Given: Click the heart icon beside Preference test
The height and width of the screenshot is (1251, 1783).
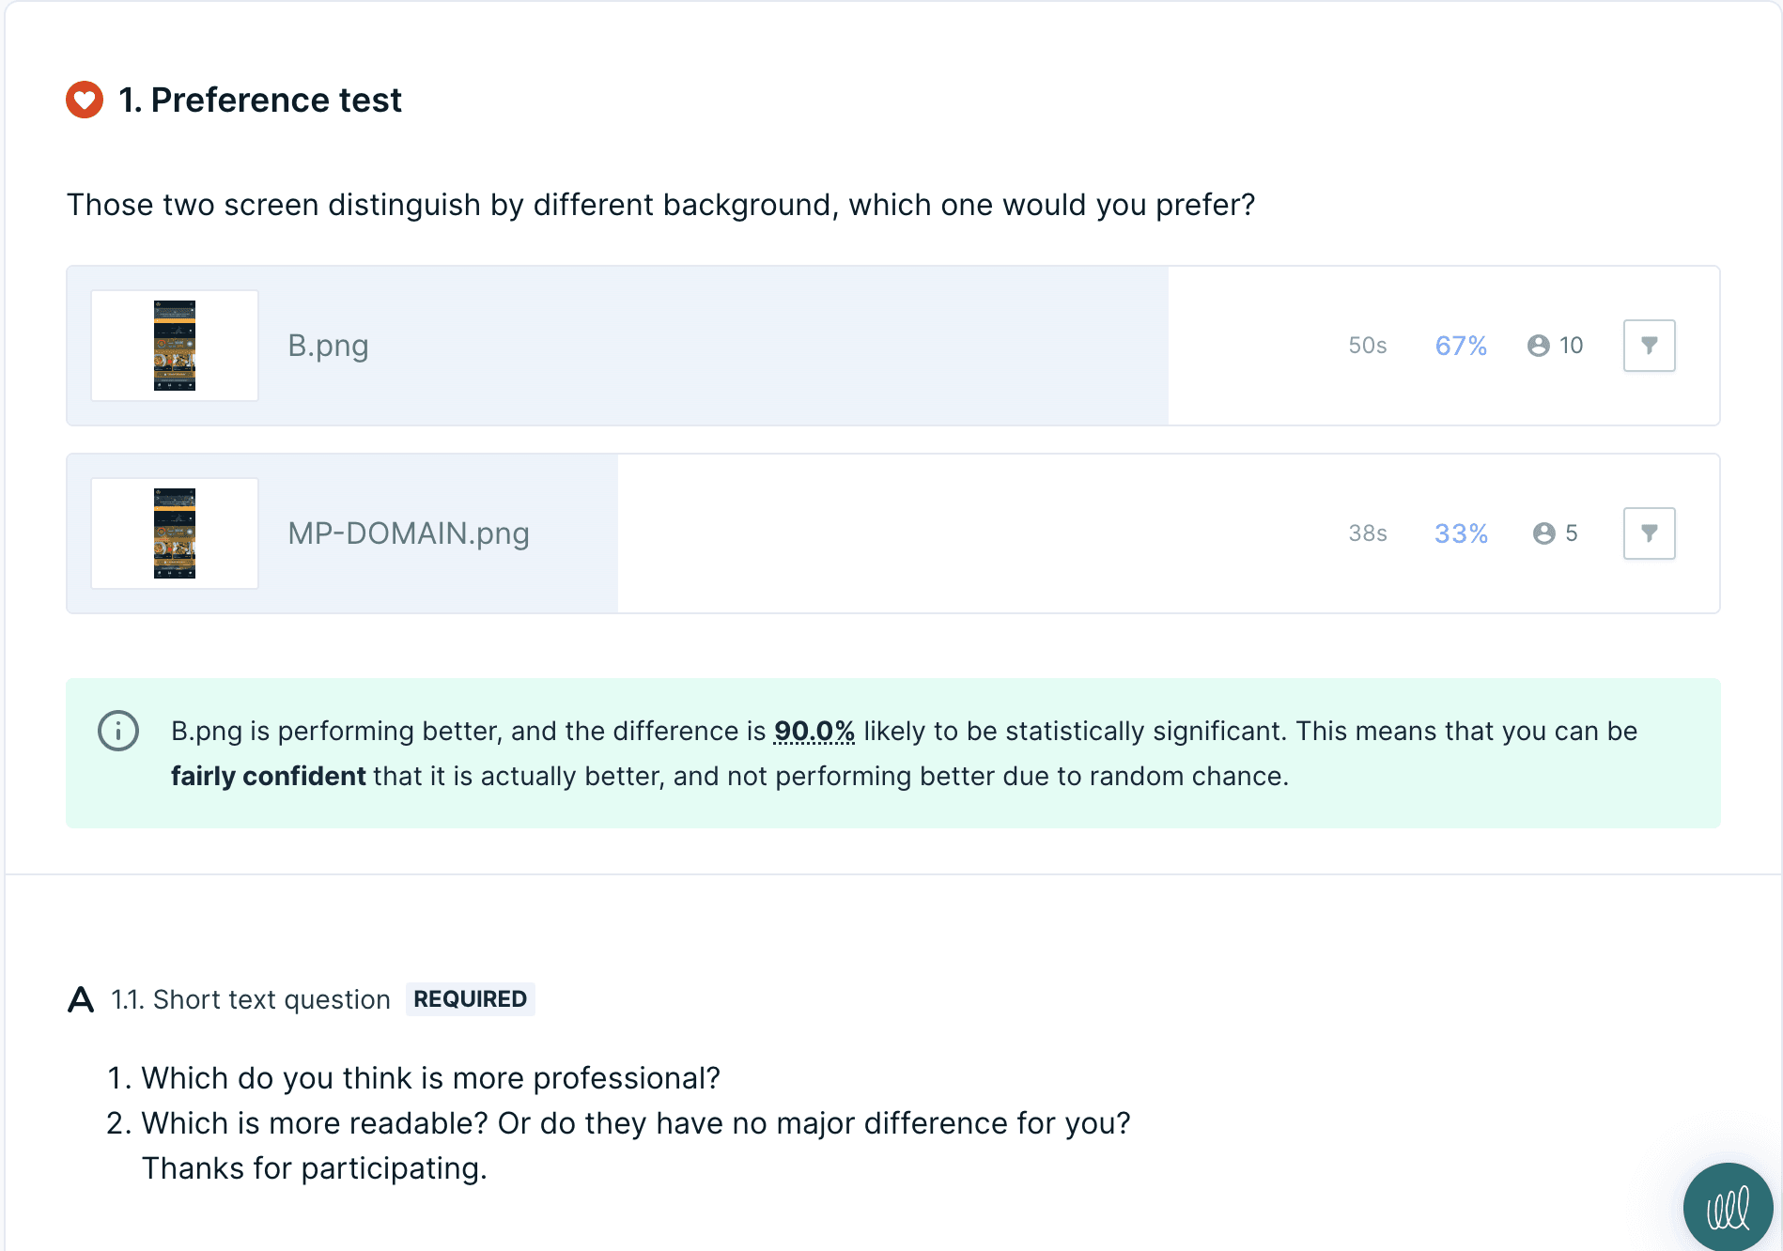Looking at the screenshot, I should click(x=85, y=100).
